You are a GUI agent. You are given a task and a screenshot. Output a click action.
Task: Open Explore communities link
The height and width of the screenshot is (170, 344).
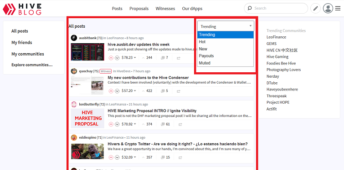32,65
